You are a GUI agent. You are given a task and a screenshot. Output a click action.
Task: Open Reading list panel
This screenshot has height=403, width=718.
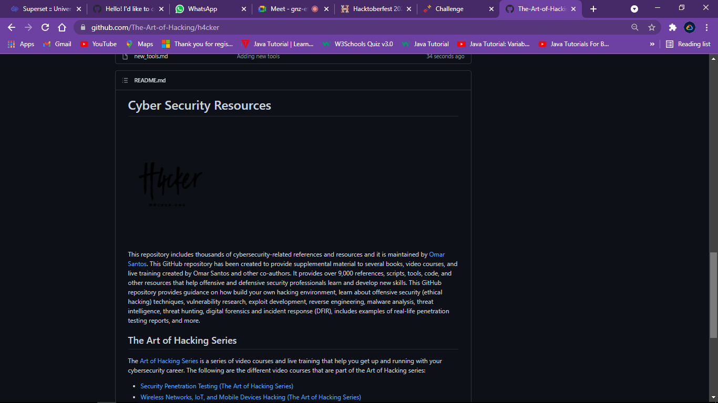pos(688,44)
